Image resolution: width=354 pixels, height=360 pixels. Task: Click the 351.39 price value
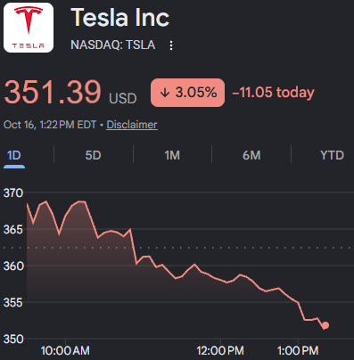(53, 92)
